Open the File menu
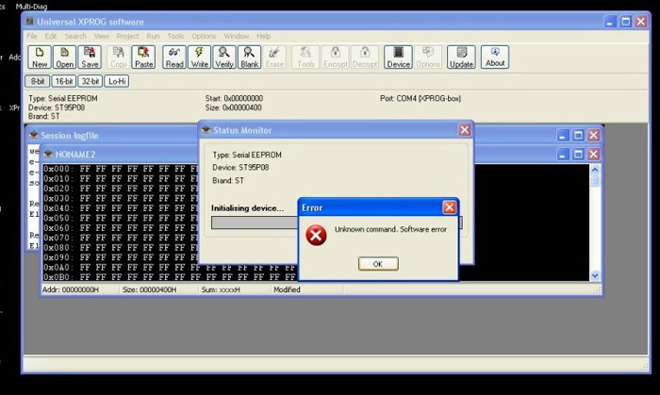The image size is (660, 395). [x=32, y=36]
